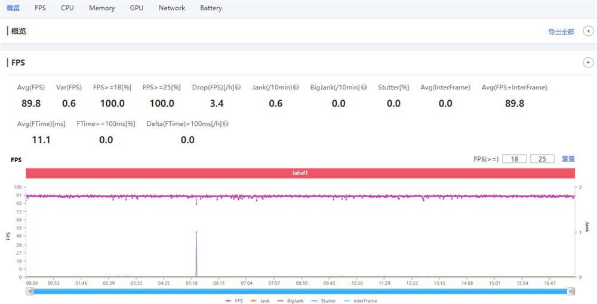Select the Network tab
The height and width of the screenshot is (304, 597).
pos(172,8)
